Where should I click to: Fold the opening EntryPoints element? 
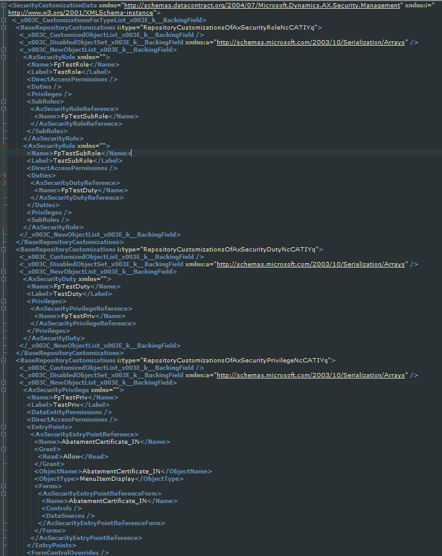3,427
